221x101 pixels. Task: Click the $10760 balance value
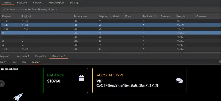coord(54,81)
